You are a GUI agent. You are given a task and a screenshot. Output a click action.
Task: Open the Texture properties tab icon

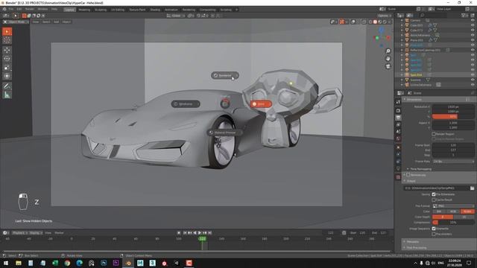point(398,177)
